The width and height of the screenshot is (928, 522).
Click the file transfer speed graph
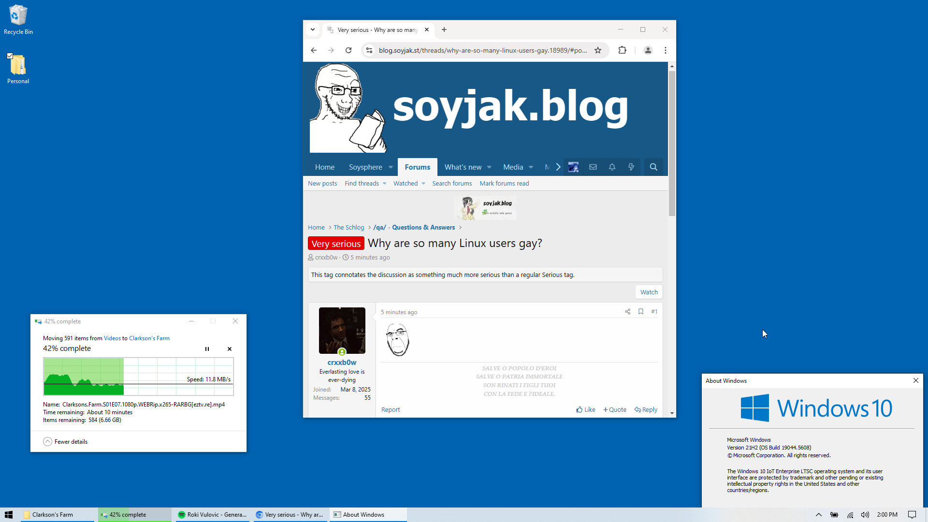(138, 377)
